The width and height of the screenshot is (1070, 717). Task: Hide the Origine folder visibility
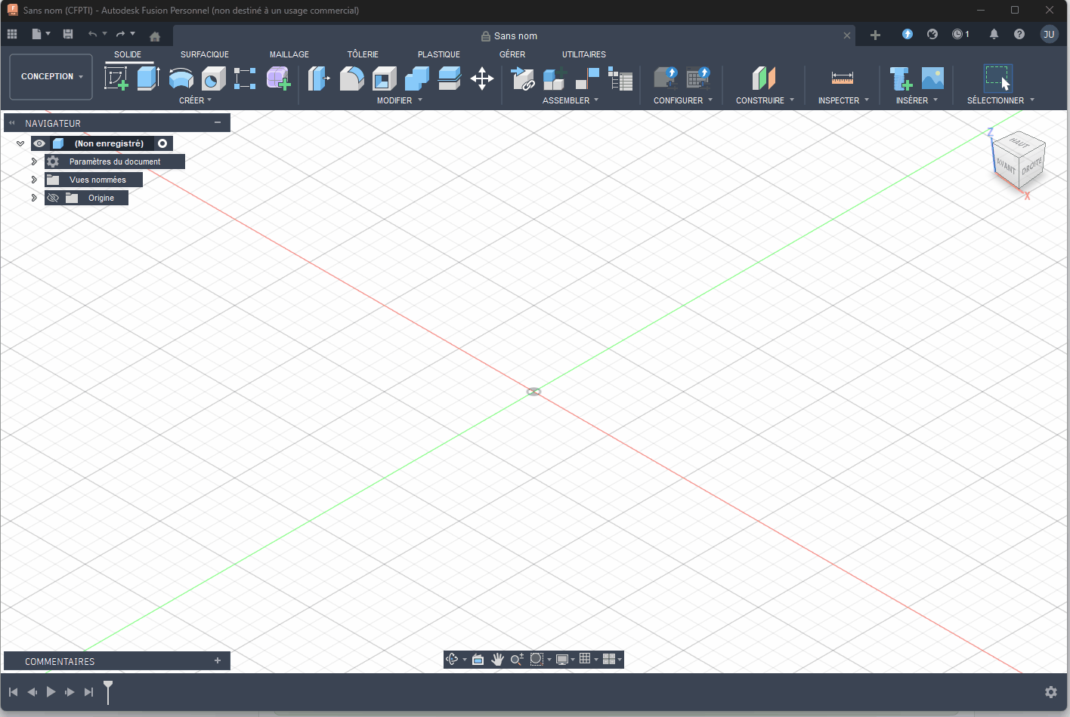click(53, 197)
